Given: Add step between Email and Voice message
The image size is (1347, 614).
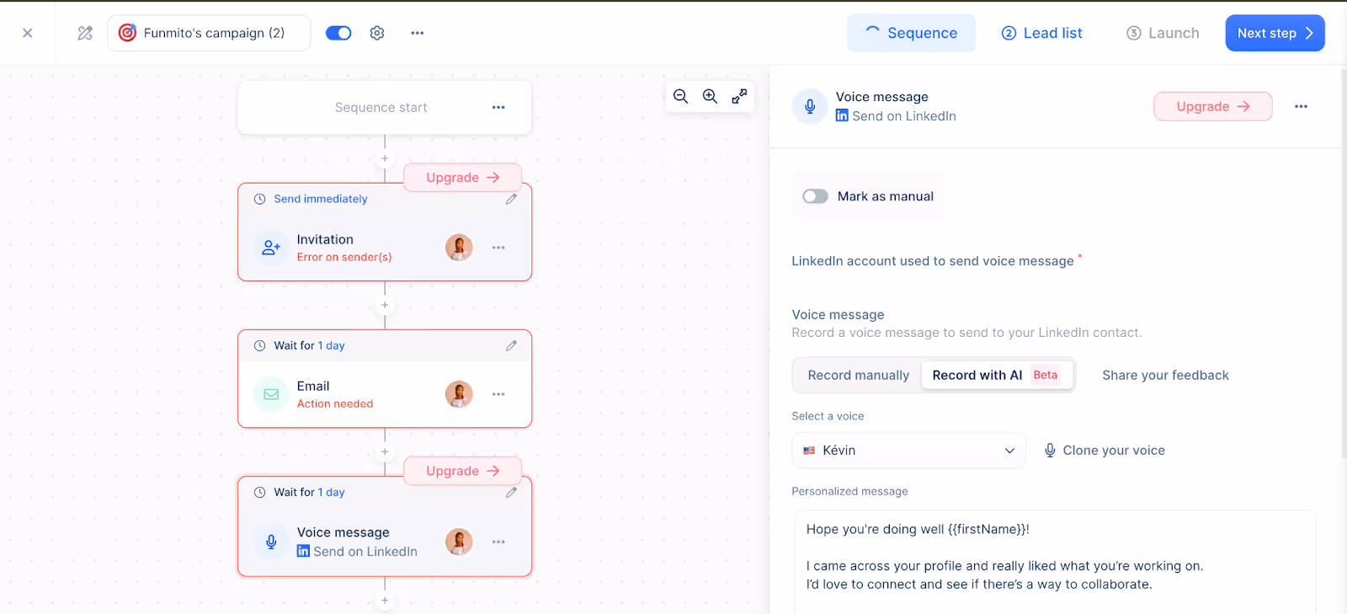Looking at the screenshot, I should tap(385, 451).
